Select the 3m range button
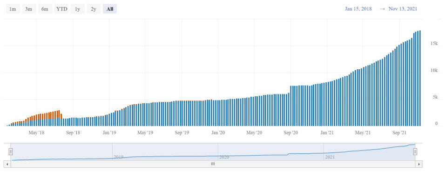The height and width of the screenshot is (172, 445). (x=29, y=9)
